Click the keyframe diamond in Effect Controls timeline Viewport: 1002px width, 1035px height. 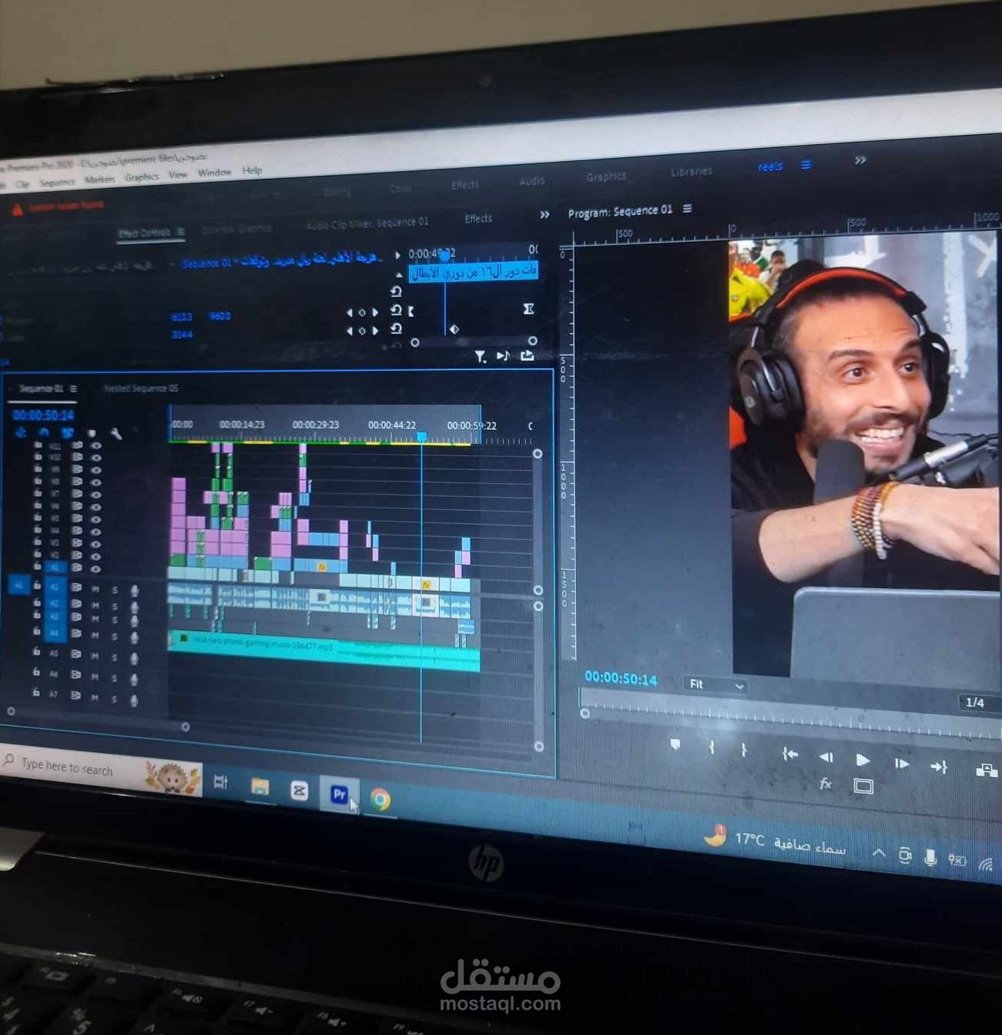click(454, 329)
